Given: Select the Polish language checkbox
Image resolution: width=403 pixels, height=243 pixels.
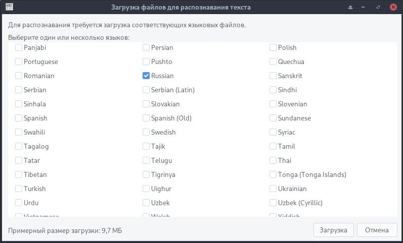Looking at the screenshot, I should tap(274, 47).
